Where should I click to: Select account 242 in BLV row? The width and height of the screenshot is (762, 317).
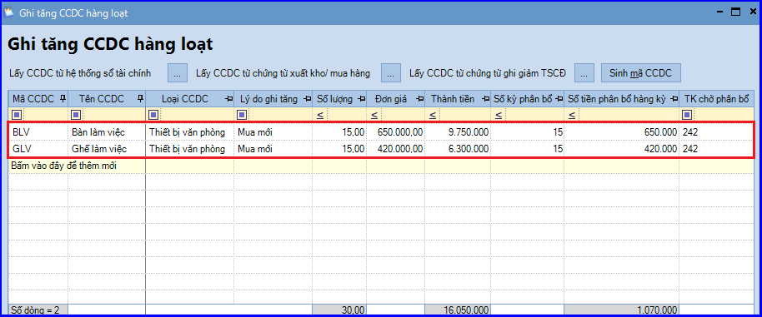click(717, 131)
